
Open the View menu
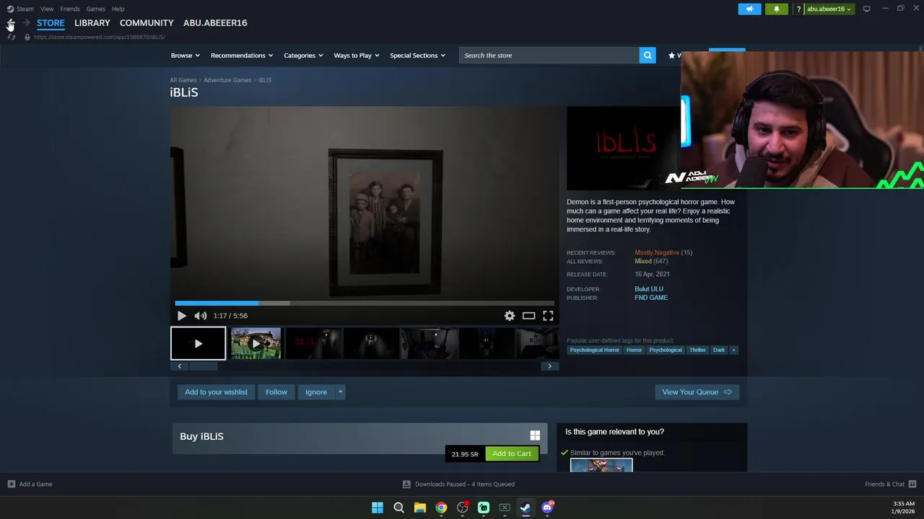pos(47,9)
